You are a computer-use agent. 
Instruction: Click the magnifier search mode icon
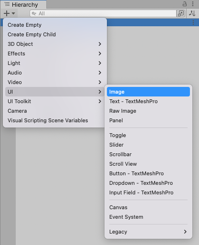click(x=34, y=13)
